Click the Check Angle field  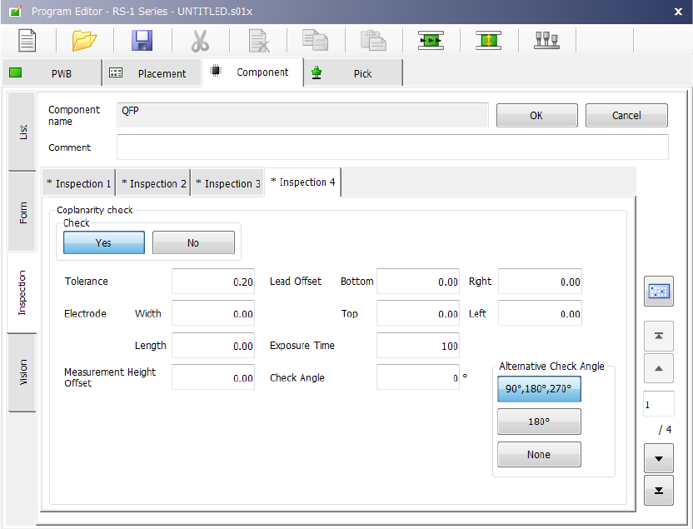418,377
